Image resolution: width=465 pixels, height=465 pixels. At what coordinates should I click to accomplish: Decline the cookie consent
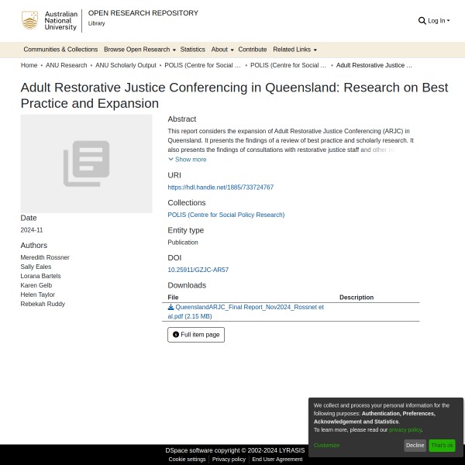coord(415,446)
